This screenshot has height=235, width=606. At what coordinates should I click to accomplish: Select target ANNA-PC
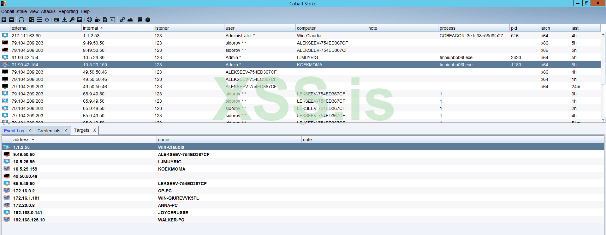pos(303,205)
